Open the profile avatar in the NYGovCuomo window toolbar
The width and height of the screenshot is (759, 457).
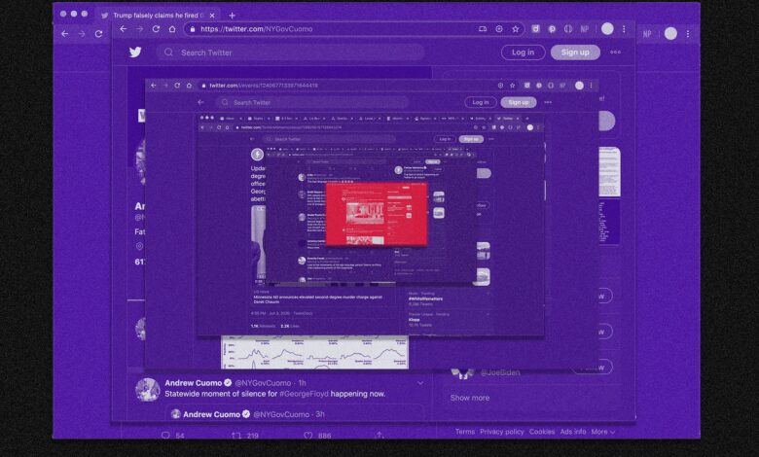607,29
